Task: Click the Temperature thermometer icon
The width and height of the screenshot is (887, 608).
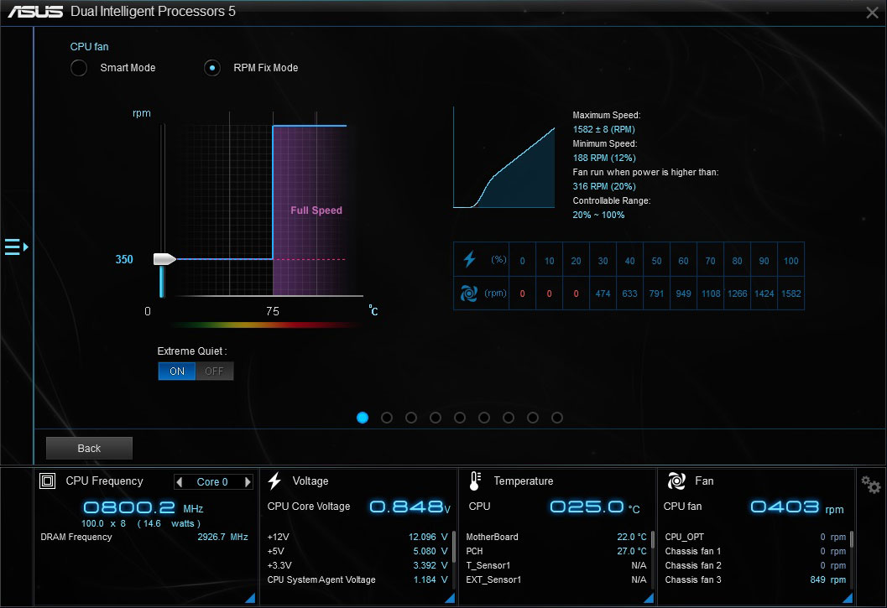Action: [475, 481]
